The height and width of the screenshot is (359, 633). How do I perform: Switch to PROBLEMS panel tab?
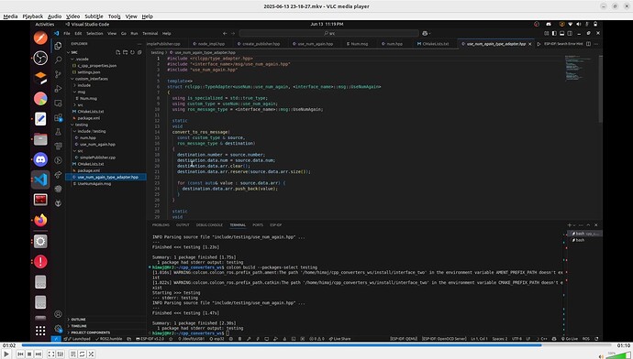(x=161, y=224)
